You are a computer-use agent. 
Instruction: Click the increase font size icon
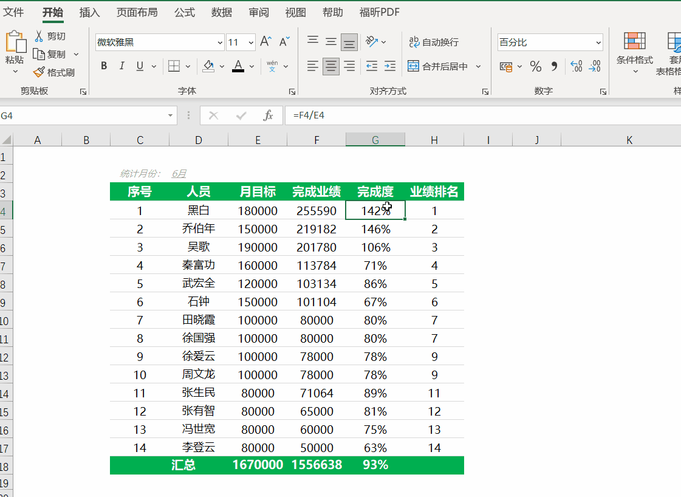point(265,42)
